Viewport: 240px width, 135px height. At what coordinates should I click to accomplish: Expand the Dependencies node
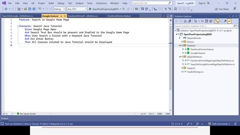[180, 38]
